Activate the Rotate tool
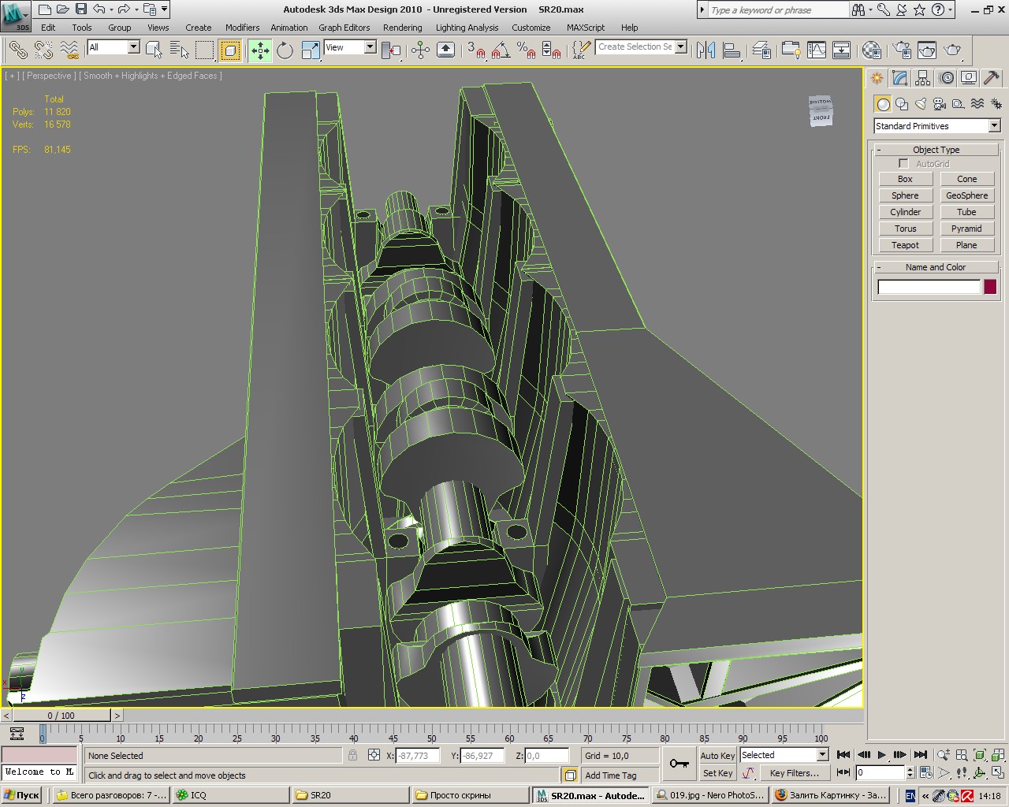 pos(285,50)
